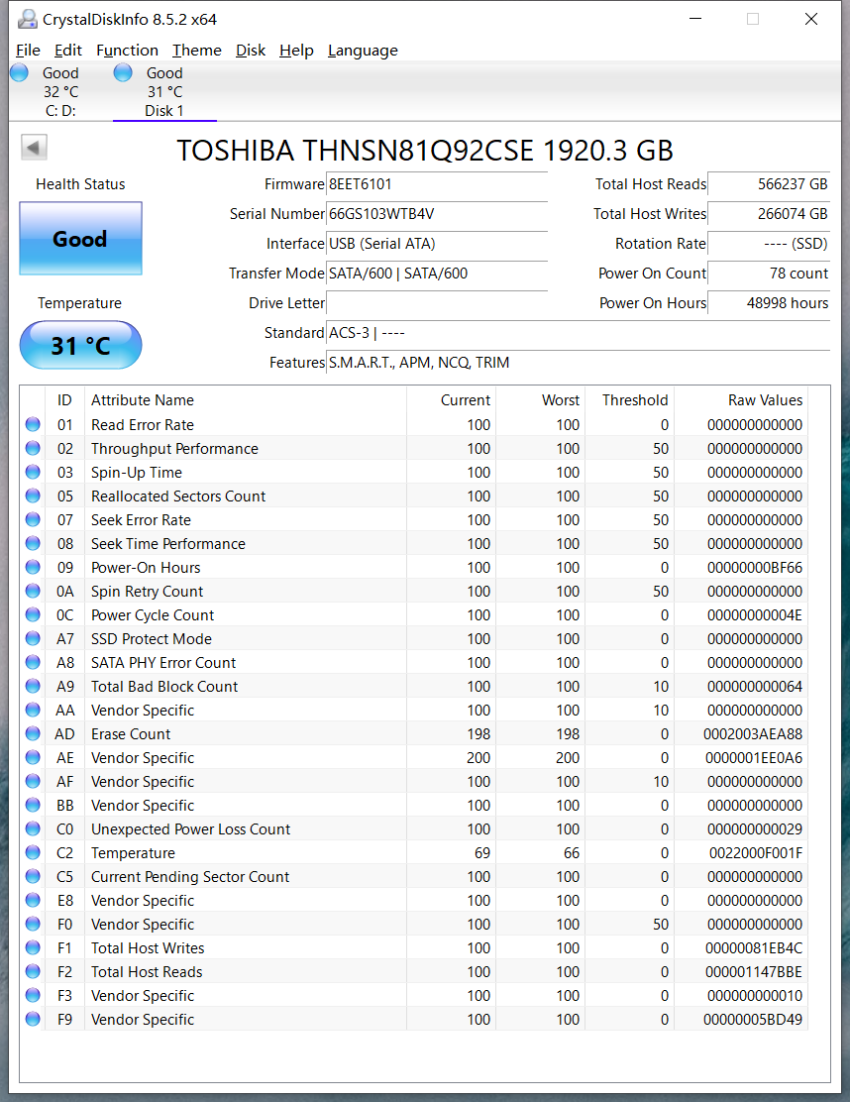Click status orb of Power Cycle Count row
The width and height of the screenshot is (850, 1102).
pos(33,615)
